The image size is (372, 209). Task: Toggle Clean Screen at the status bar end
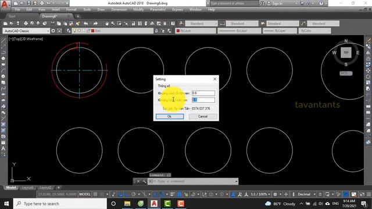tap(362, 194)
